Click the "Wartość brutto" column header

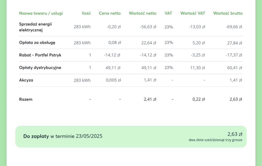[x=228, y=13]
